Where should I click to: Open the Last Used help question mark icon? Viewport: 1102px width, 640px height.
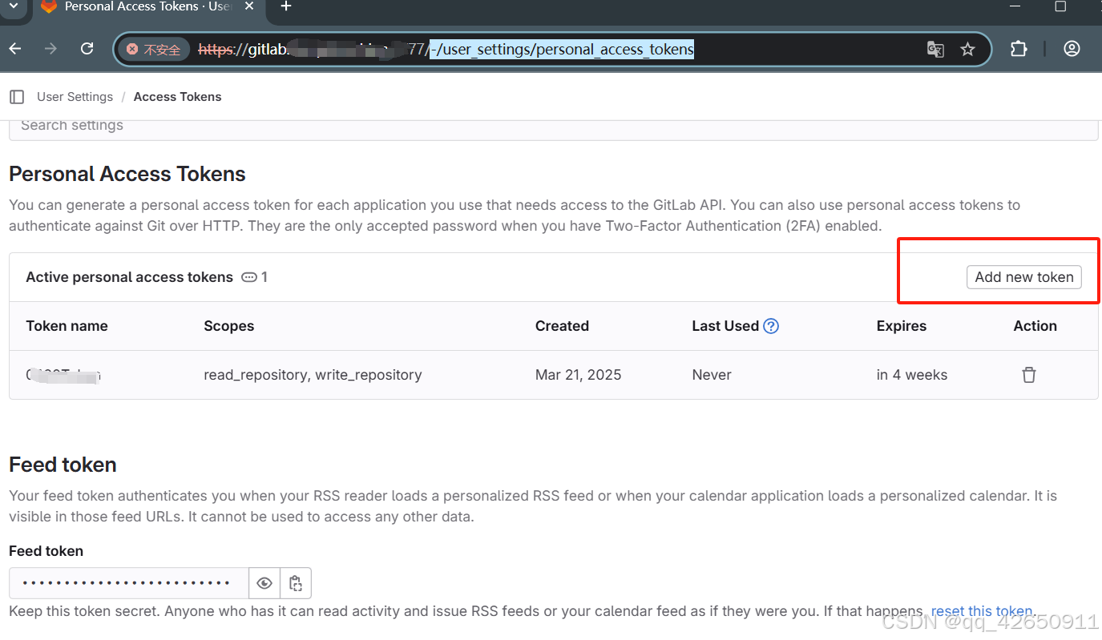click(x=770, y=326)
